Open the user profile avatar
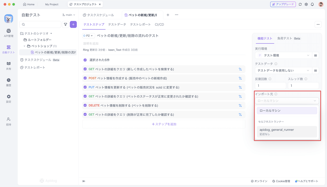Viewport: 327px width, 187px height. [321, 4]
